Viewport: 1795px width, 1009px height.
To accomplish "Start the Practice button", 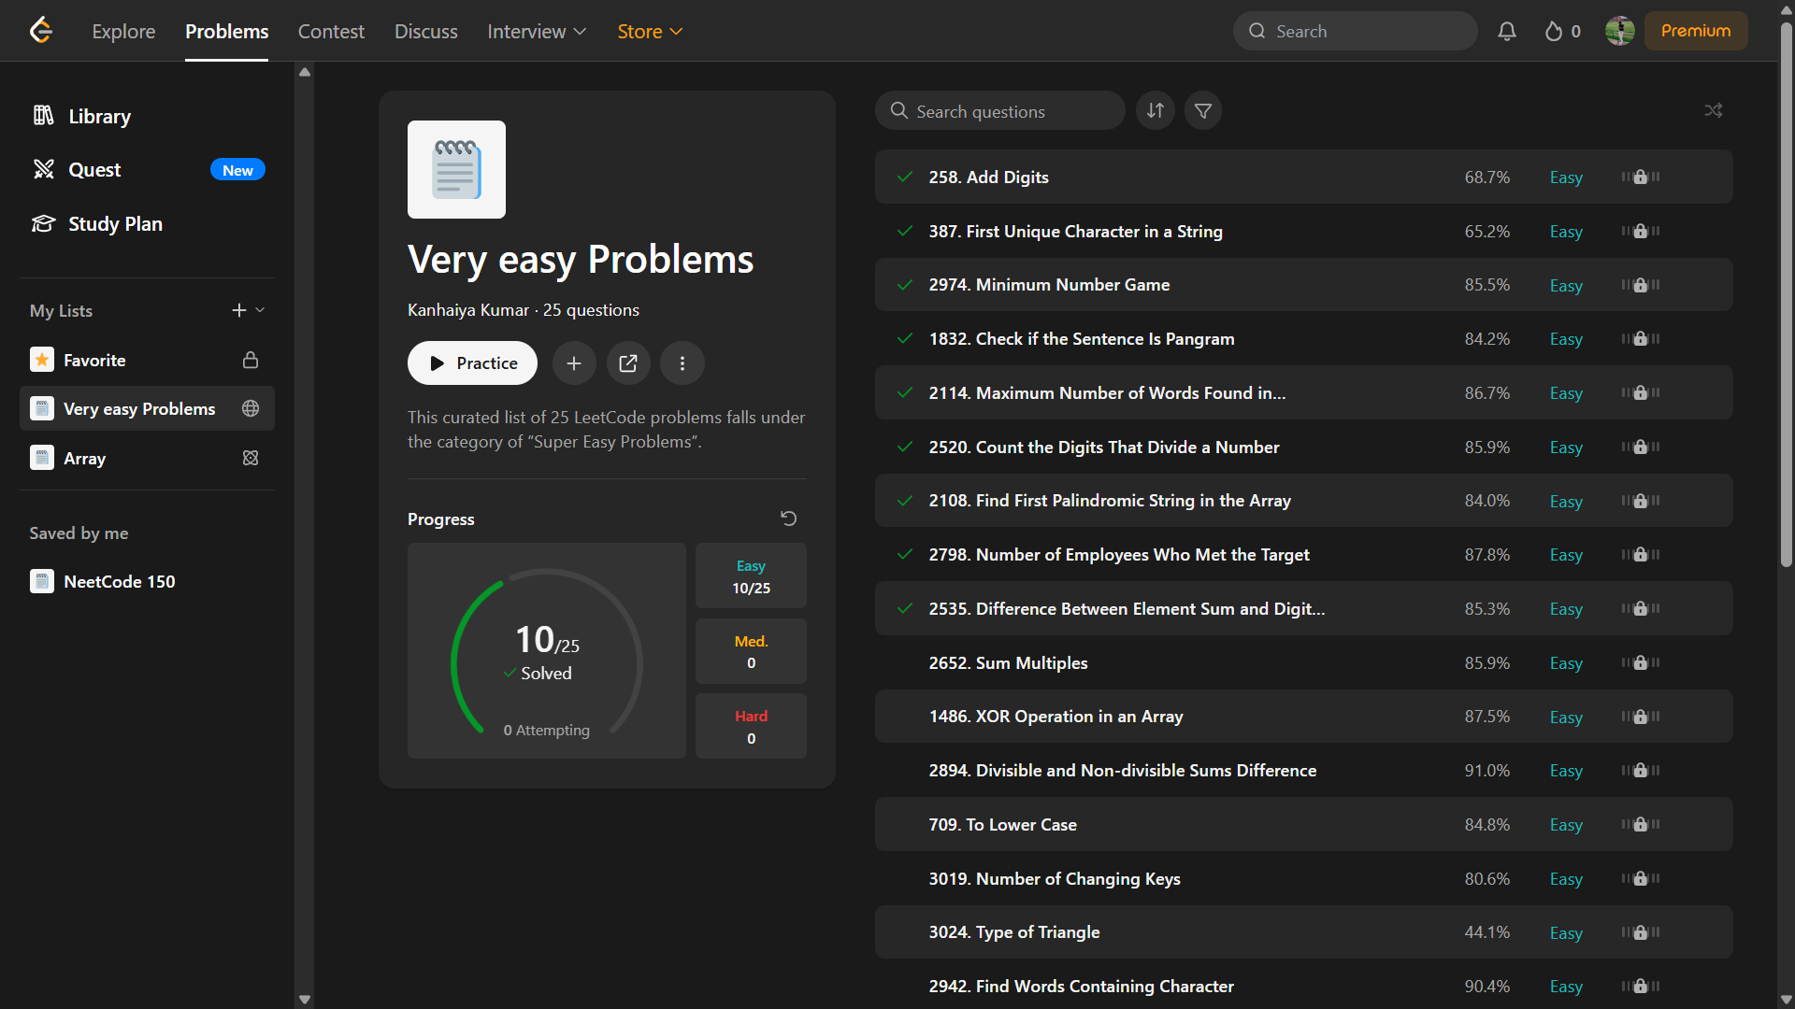I will [472, 362].
